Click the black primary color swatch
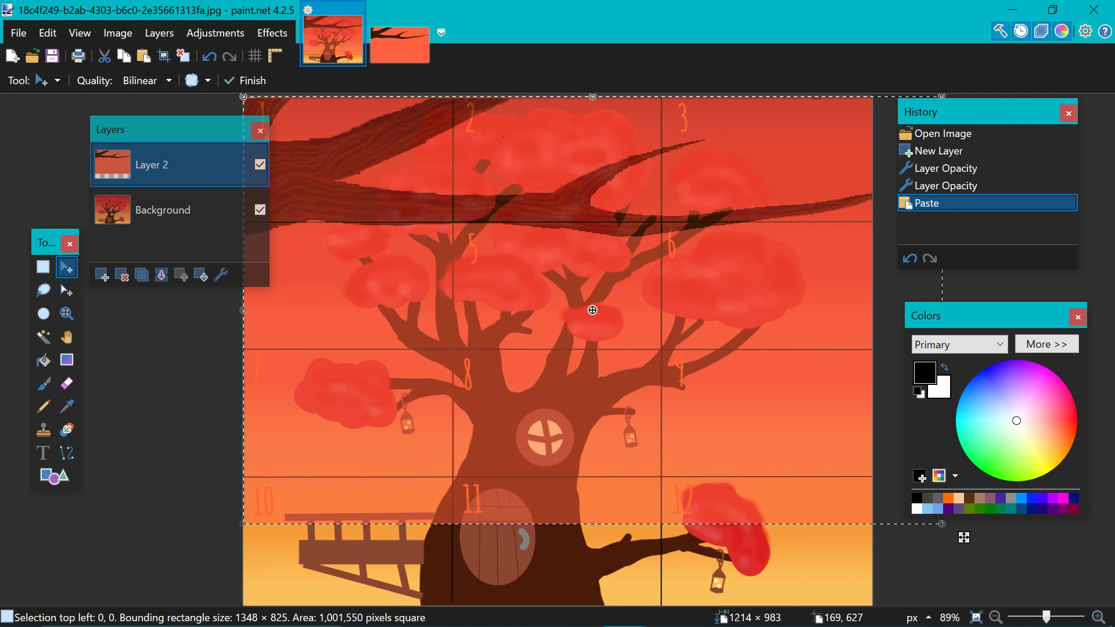Viewport: 1115px width, 627px height. [924, 372]
